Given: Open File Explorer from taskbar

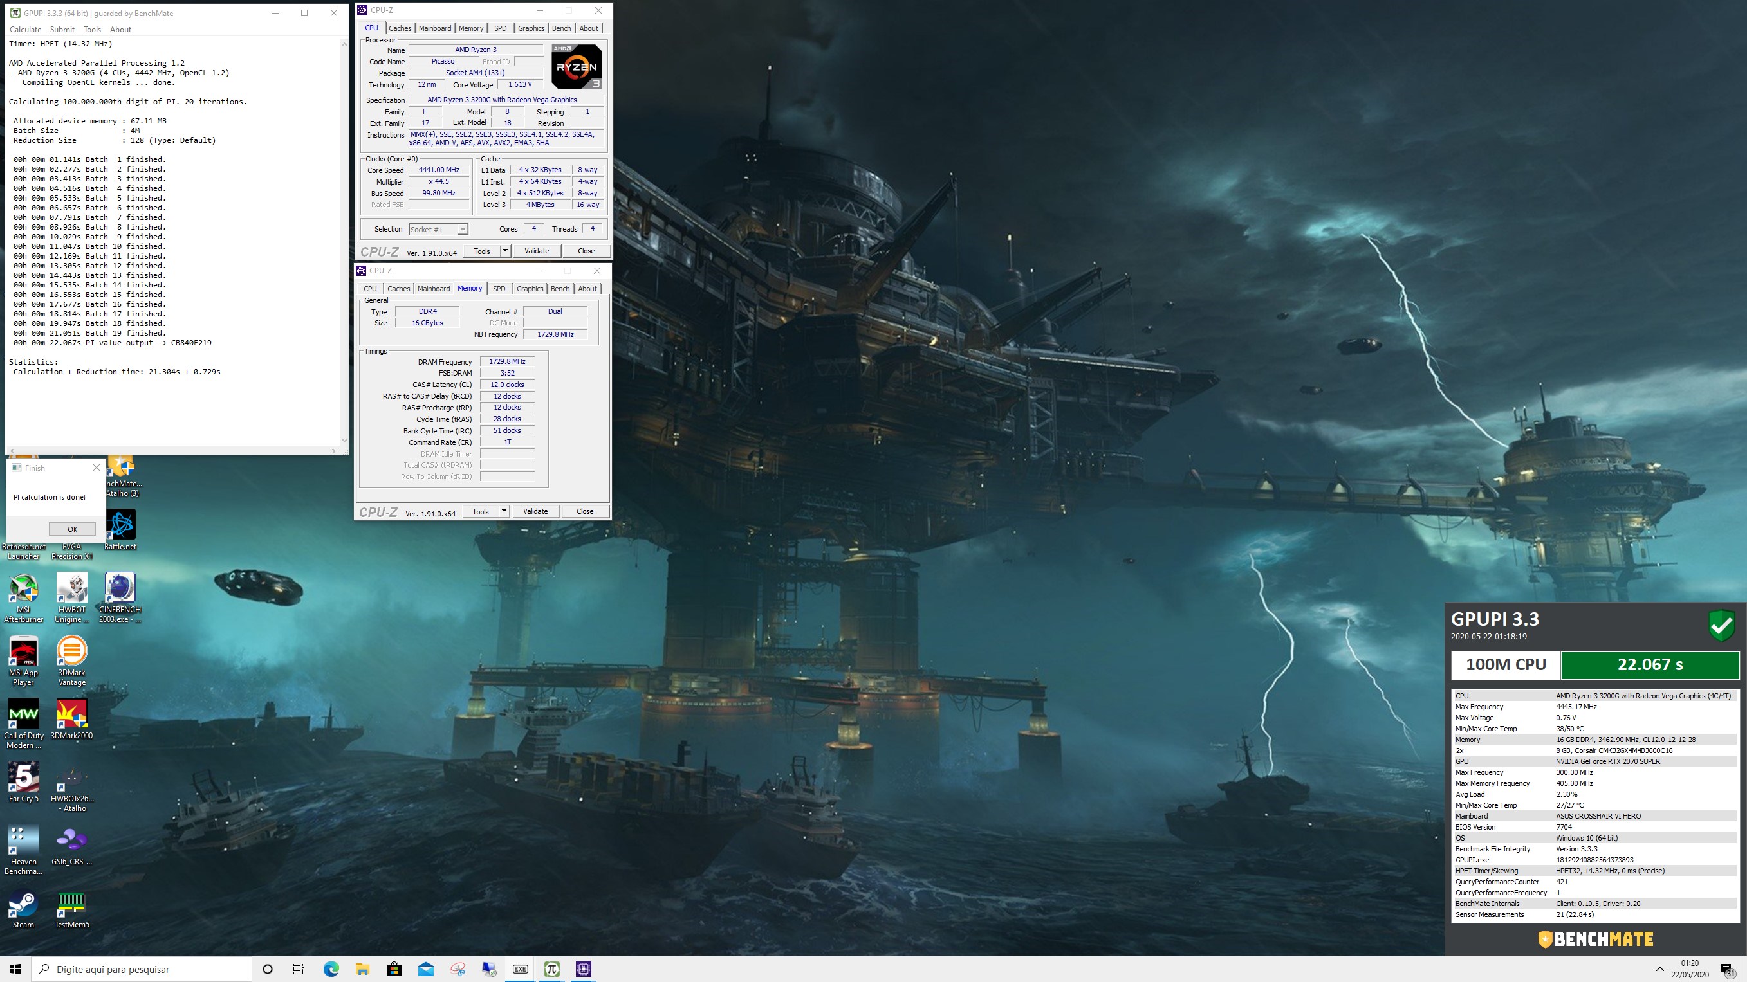Looking at the screenshot, I should (x=362, y=969).
